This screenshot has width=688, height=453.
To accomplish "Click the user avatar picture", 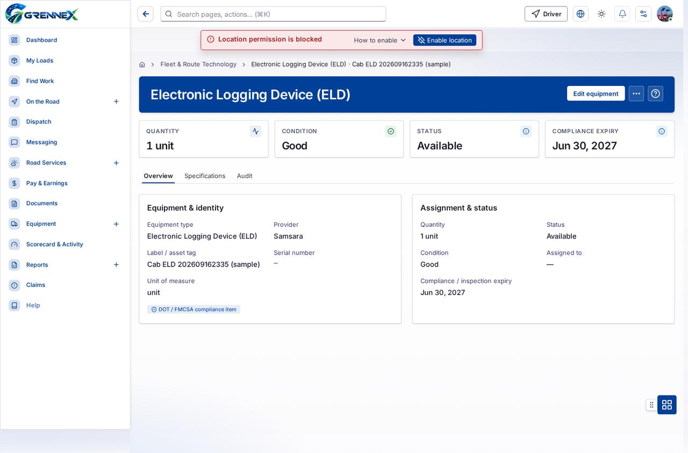I will tap(665, 14).
